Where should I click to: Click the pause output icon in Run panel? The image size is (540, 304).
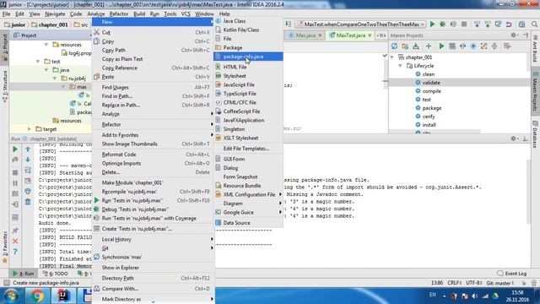(x=15, y=183)
